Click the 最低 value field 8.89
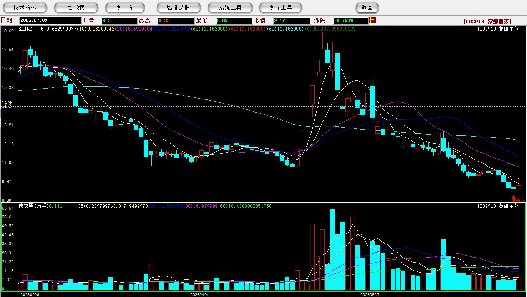Image resolution: width=527 pixels, height=297 pixels. pyautogui.click(x=234, y=20)
